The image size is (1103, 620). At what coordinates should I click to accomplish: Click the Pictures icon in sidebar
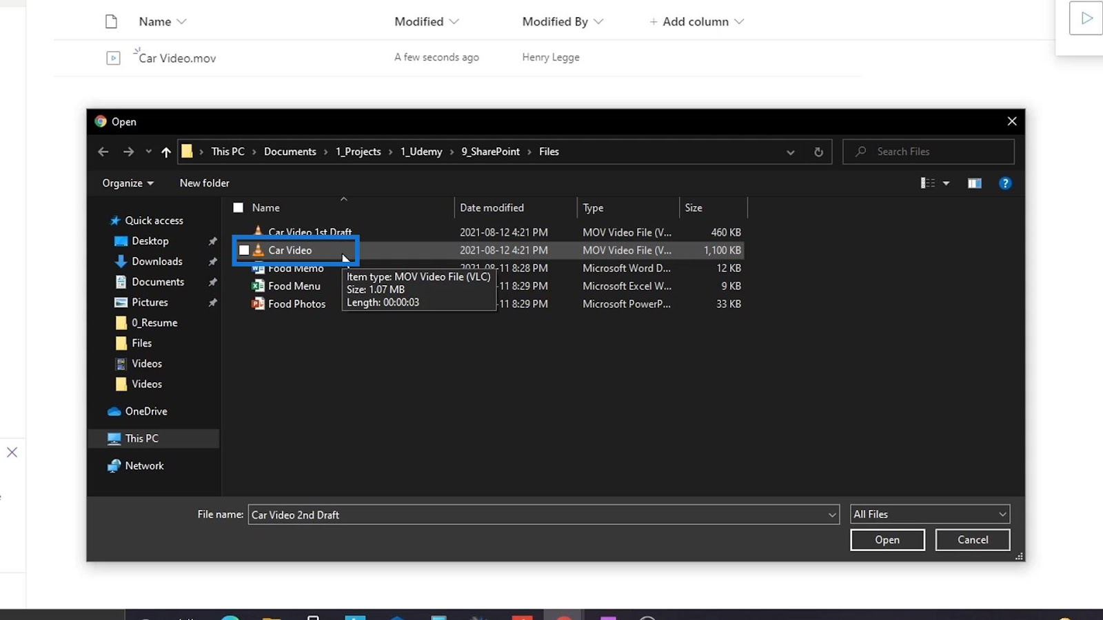121,302
